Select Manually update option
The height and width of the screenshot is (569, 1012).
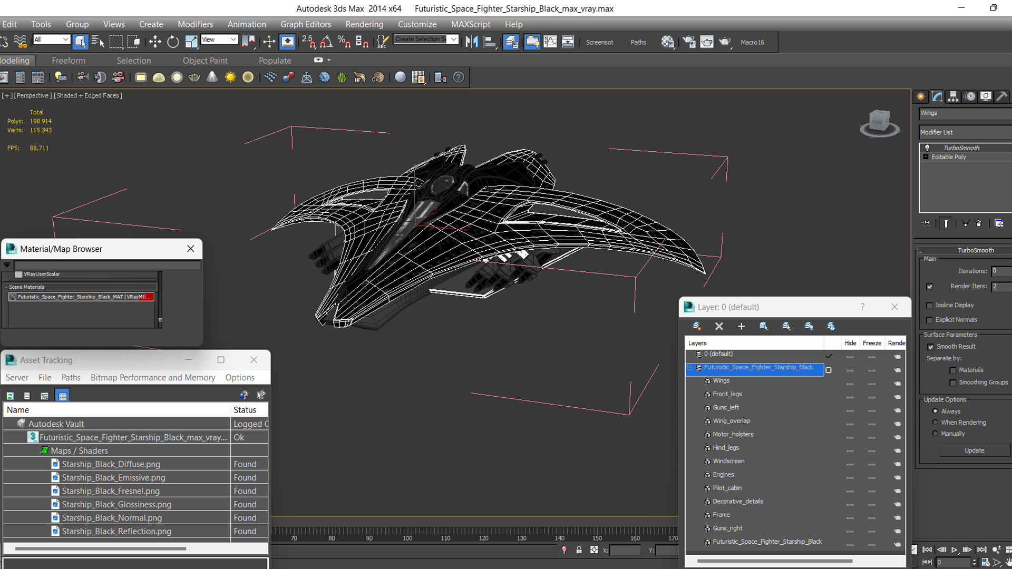[x=935, y=433]
